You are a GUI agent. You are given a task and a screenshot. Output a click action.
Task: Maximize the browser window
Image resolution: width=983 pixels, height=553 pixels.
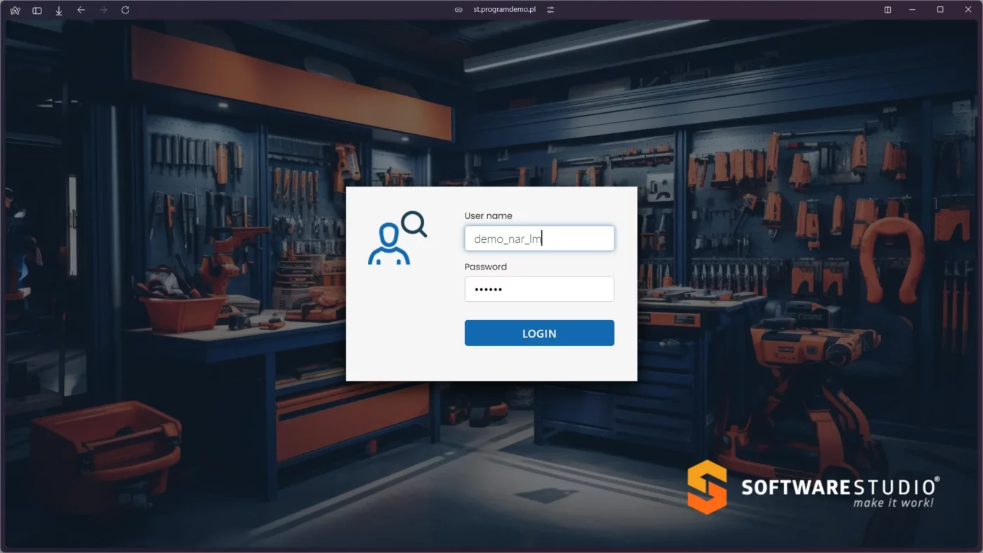tap(940, 10)
